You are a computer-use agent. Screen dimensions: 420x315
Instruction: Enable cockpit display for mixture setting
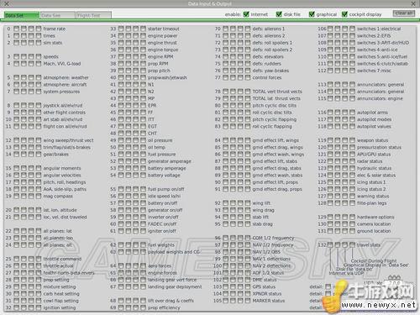tap(39, 286)
